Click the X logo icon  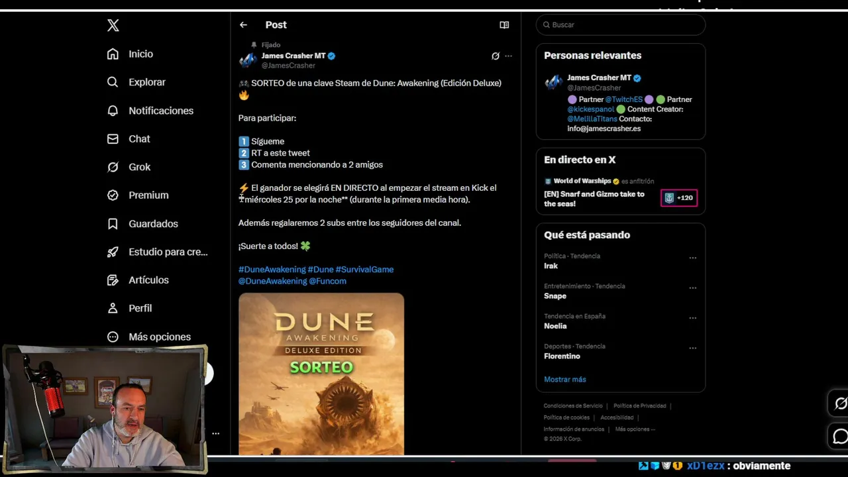point(113,25)
